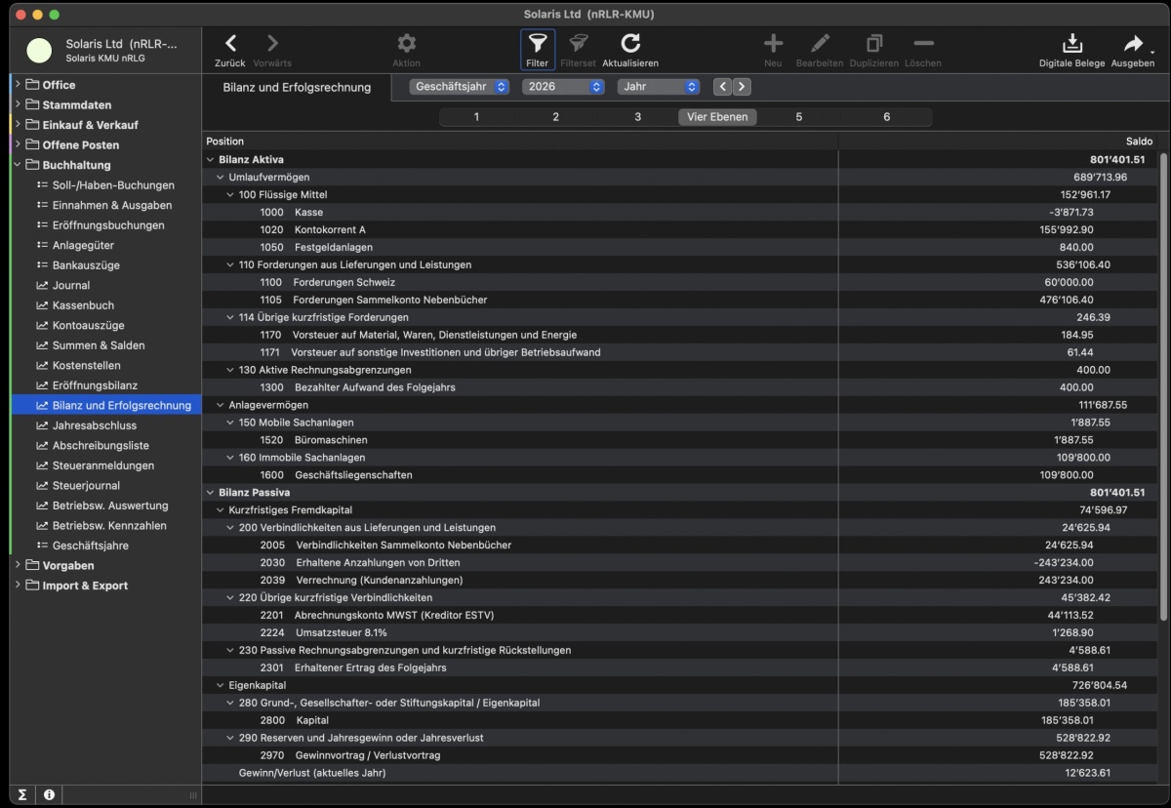Click the sigma sum icon
The image size is (1171, 808).
pyautogui.click(x=23, y=795)
